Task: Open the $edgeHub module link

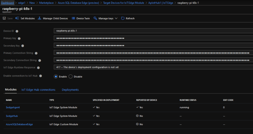Action: 12,116
